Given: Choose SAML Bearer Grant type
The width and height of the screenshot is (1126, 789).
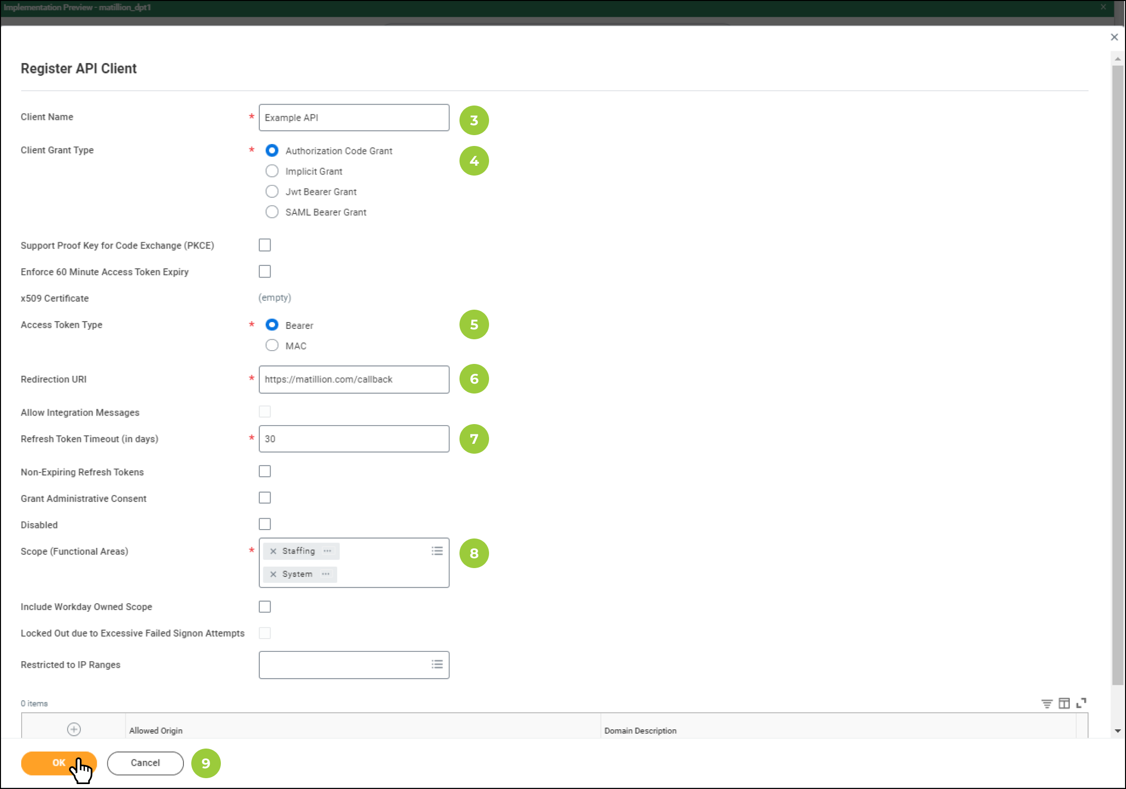Looking at the screenshot, I should tap(272, 212).
